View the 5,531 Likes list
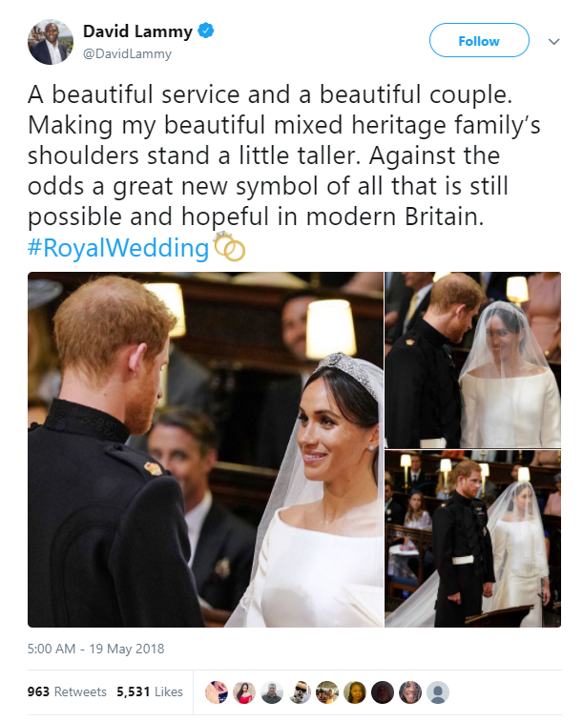Viewport: 583px width, 722px height. click(150, 691)
